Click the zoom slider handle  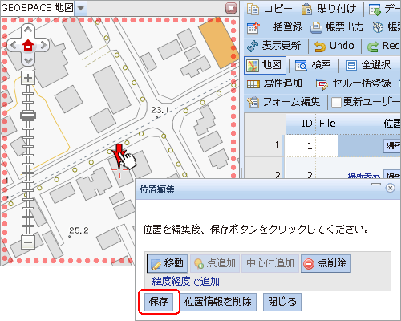tap(28, 116)
